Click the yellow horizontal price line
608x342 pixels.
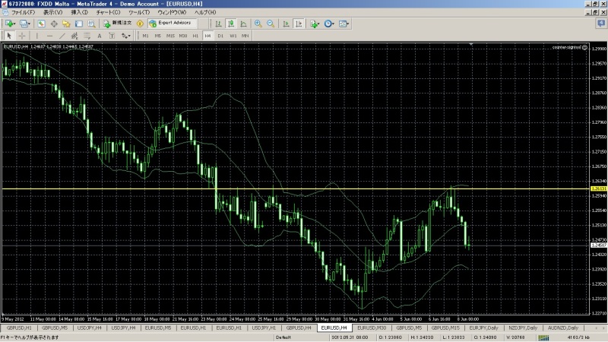coord(304,188)
